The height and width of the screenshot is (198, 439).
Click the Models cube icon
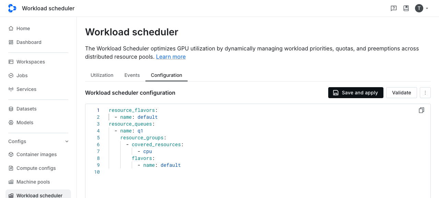coord(11,123)
